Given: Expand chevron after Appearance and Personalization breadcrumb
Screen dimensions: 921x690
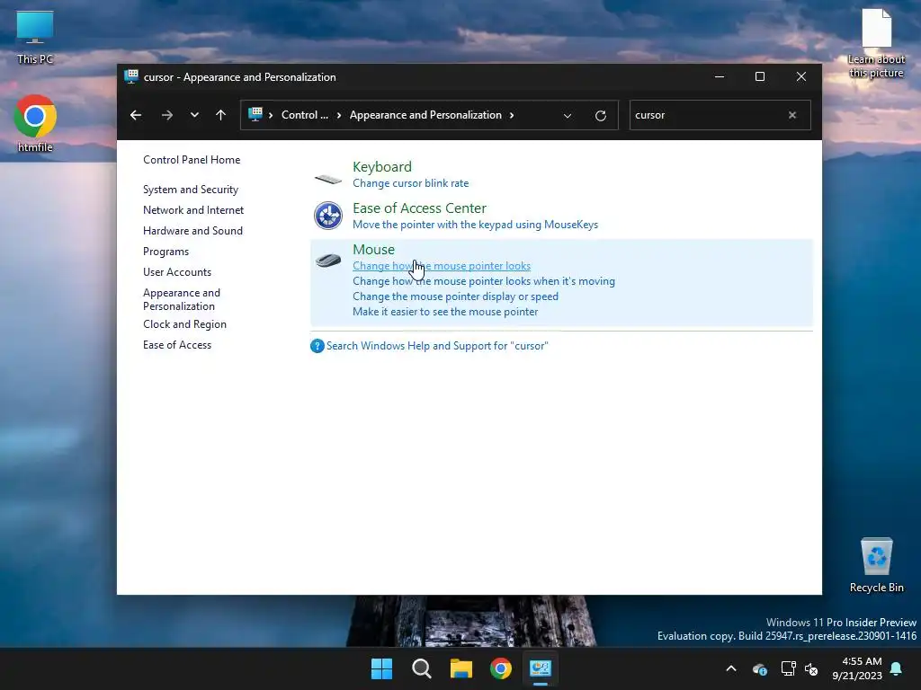Looking at the screenshot, I should pos(512,115).
